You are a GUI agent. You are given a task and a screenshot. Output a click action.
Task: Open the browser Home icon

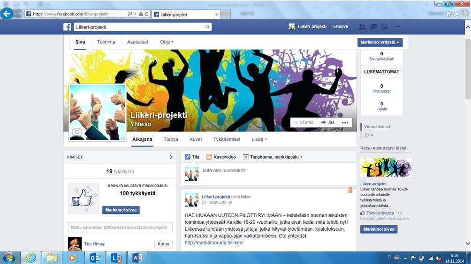[x=448, y=14]
